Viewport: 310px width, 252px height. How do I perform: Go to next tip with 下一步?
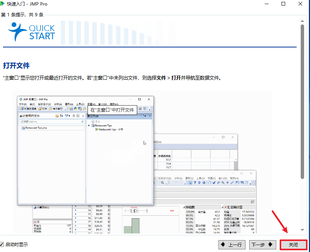coord(263,245)
